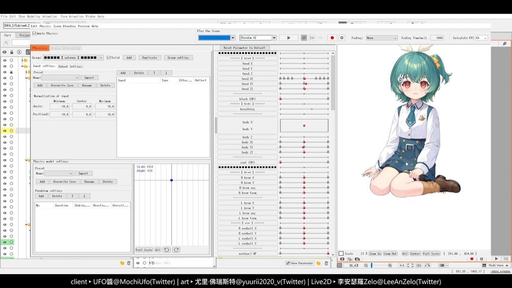Open the Fading None dropdown
Image resolution: width=512 pixels, height=288 pixels.
click(382, 38)
